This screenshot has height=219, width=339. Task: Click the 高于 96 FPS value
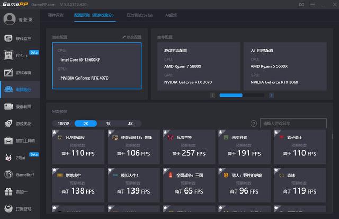coord(244,191)
